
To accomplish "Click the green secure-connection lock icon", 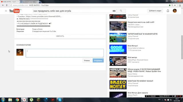I will (170, 5).
